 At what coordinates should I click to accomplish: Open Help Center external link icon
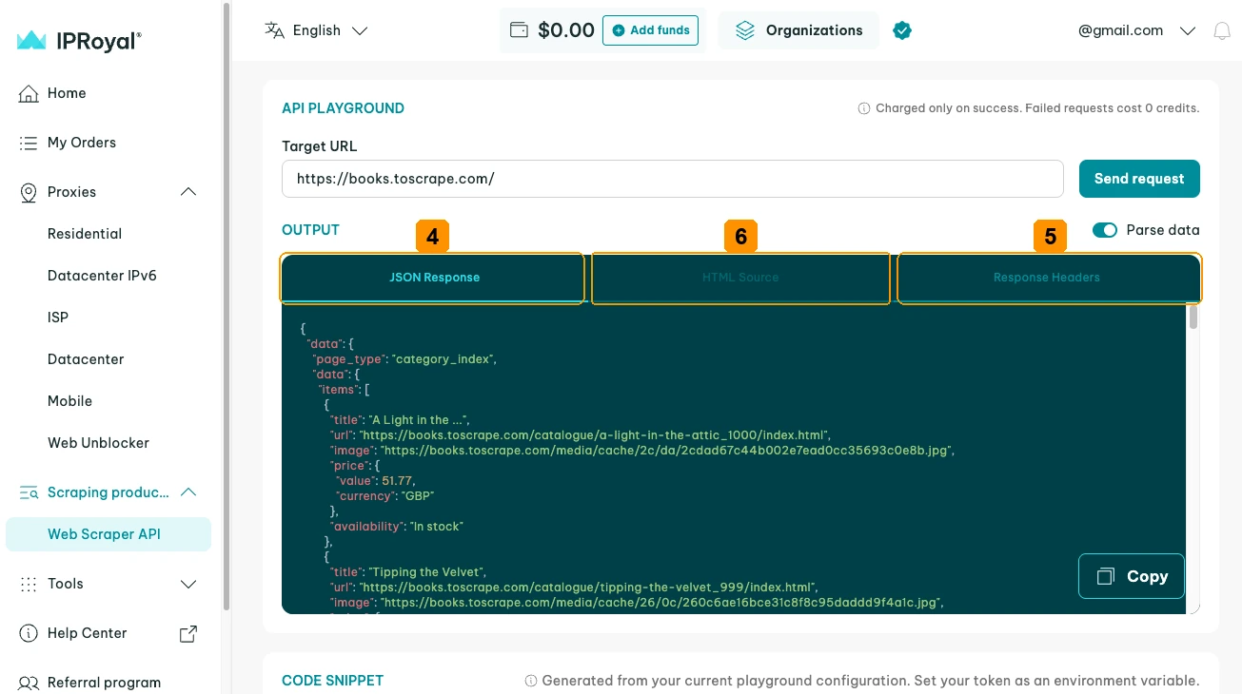click(x=188, y=633)
